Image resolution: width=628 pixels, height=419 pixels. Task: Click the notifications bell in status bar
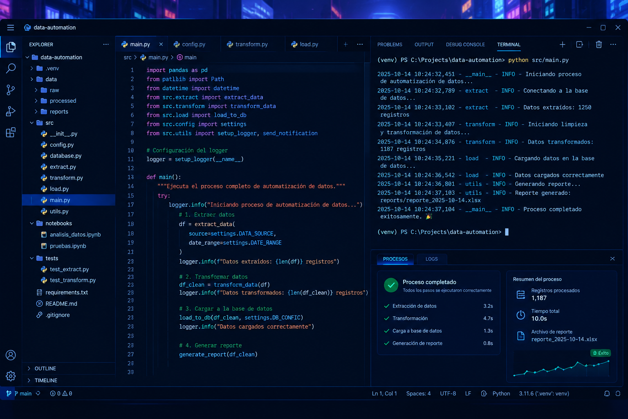pyautogui.click(x=607, y=394)
